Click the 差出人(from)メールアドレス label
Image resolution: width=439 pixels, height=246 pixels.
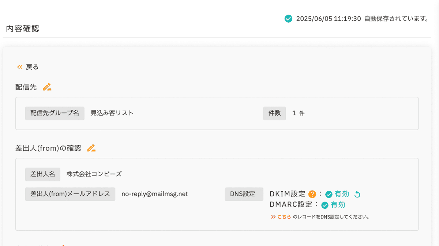70,194
